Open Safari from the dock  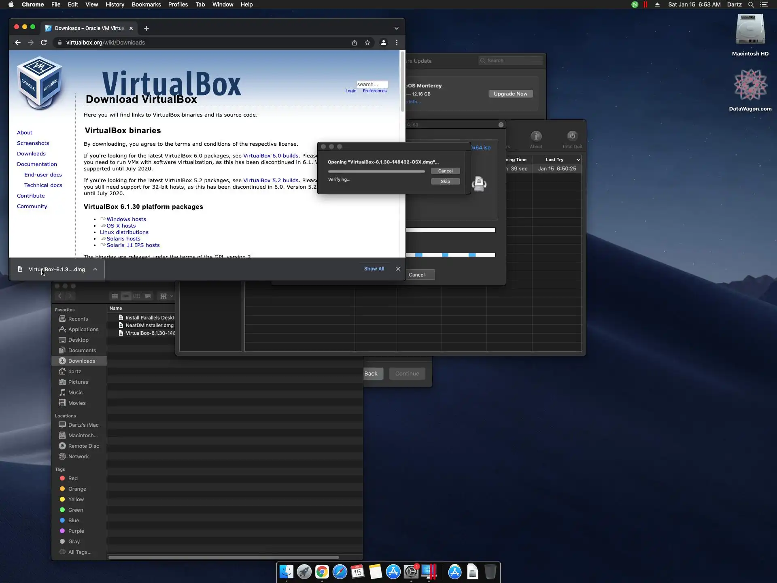point(340,572)
